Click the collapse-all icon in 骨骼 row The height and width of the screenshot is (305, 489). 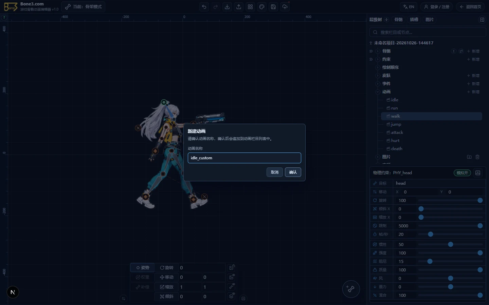(453, 51)
